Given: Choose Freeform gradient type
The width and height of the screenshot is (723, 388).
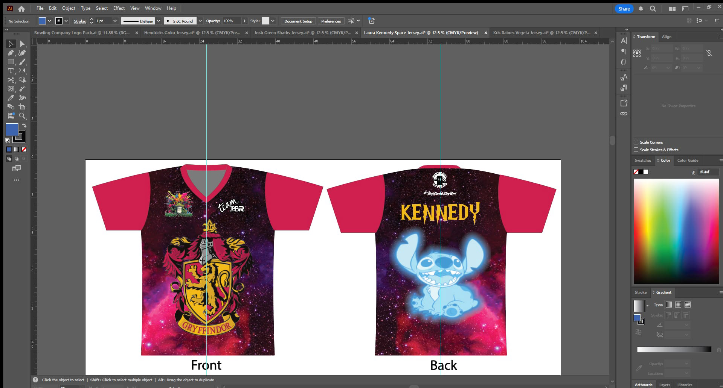Looking at the screenshot, I should (688, 305).
